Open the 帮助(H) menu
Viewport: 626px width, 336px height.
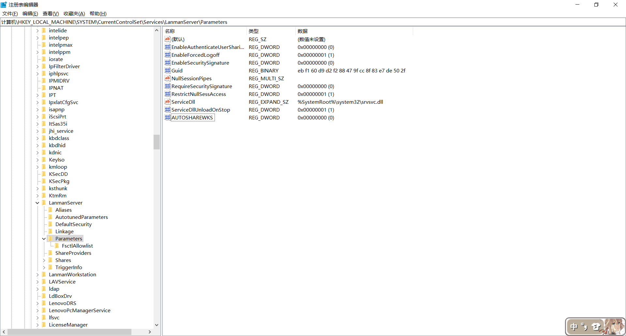coord(98,13)
